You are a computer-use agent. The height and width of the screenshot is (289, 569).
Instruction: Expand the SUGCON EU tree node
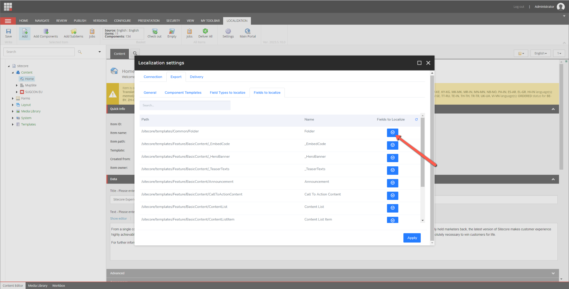click(x=17, y=92)
